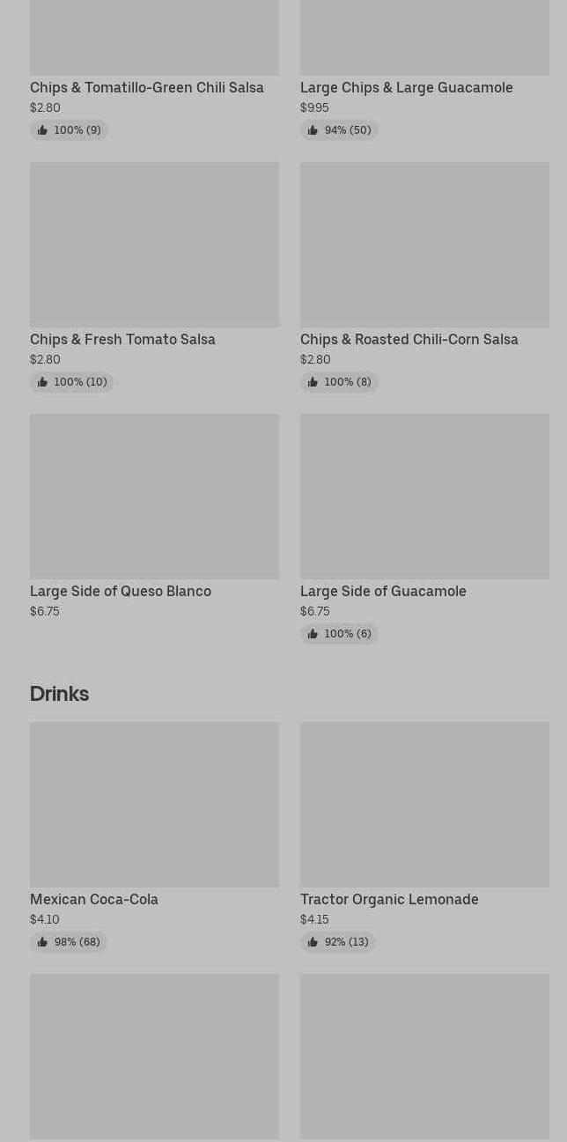Click thumbs-up icon under Chips & Tomatillo-Green Chili Salsa

click(x=42, y=130)
